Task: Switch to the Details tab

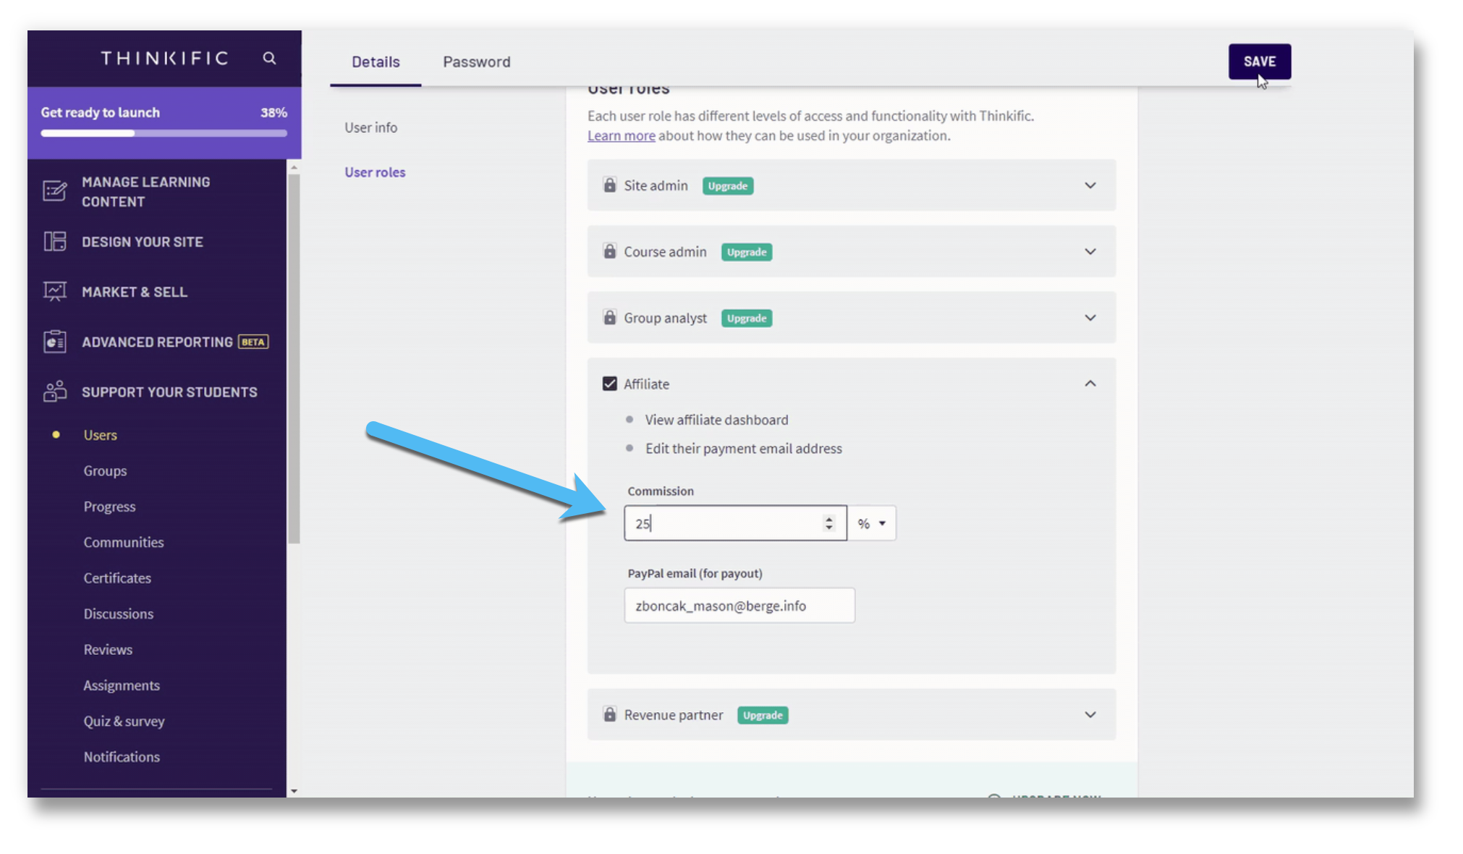Action: pyautogui.click(x=377, y=61)
